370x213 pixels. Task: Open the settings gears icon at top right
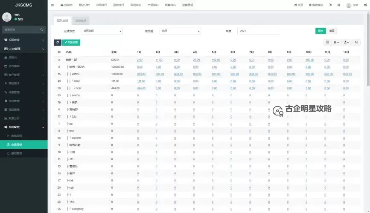pyautogui.click(x=366, y=5)
